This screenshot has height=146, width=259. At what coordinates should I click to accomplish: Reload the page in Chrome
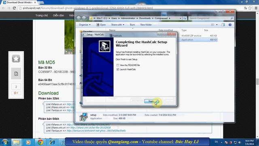[x=14, y=8]
